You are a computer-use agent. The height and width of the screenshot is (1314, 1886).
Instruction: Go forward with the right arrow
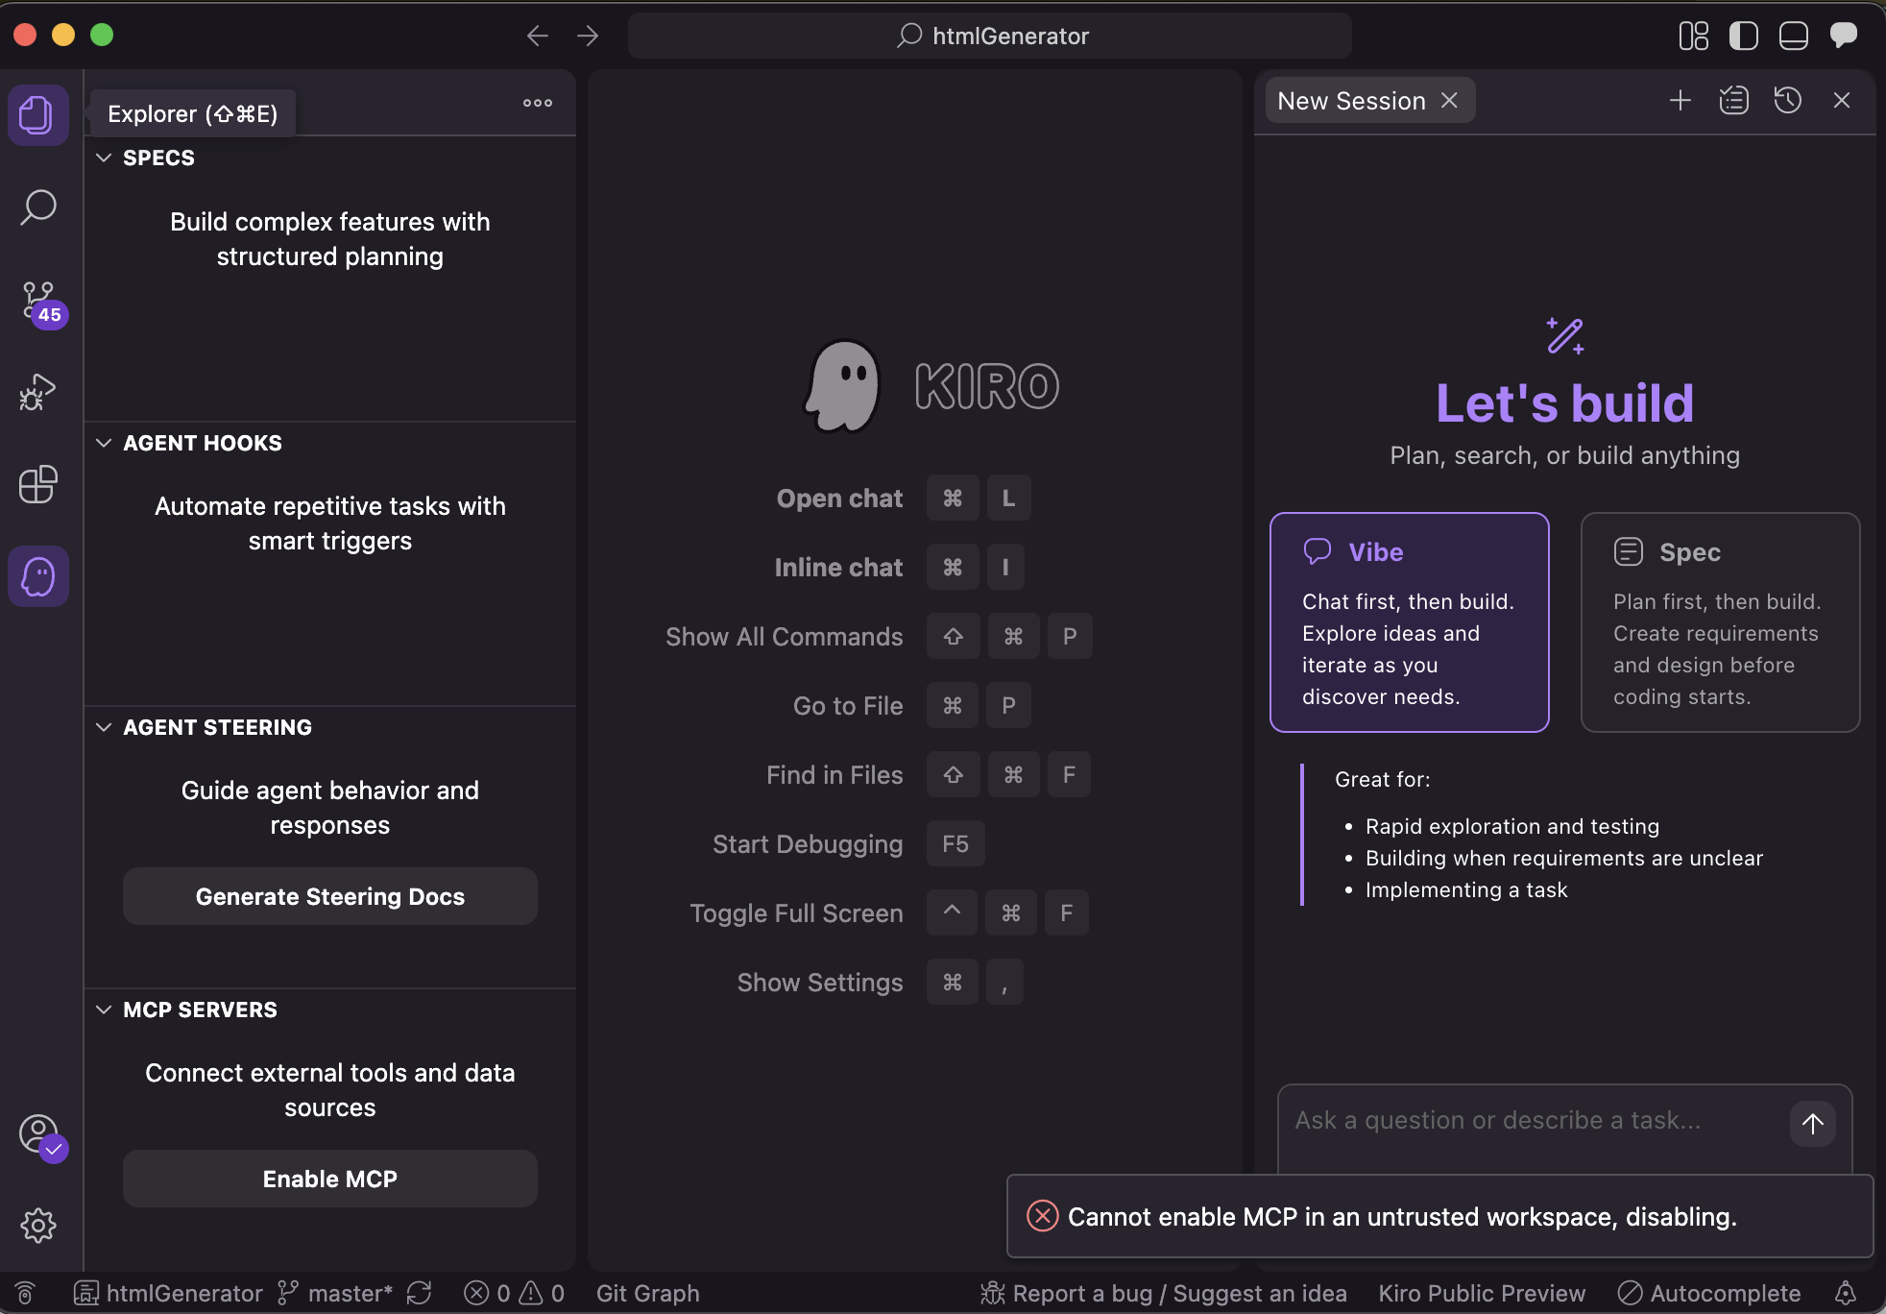point(588,36)
